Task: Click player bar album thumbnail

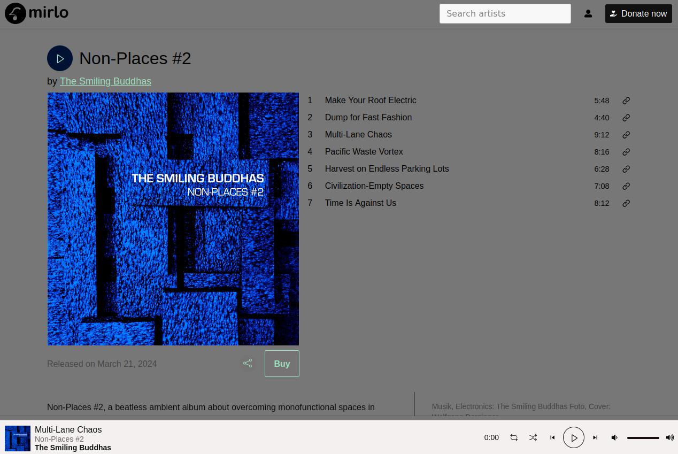Action: point(18,438)
